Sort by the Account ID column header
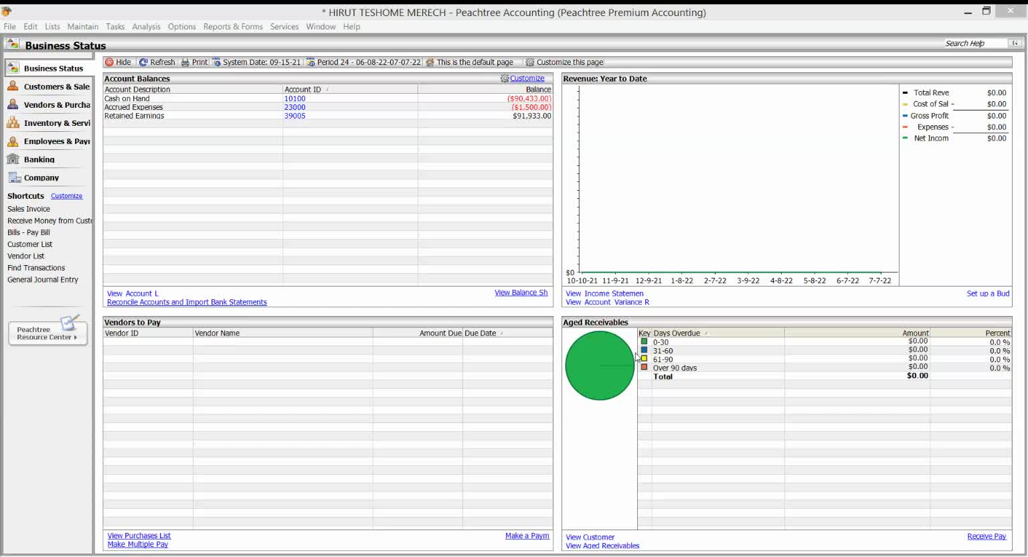This screenshot has width=1028, height=557. tap(350, 89)
